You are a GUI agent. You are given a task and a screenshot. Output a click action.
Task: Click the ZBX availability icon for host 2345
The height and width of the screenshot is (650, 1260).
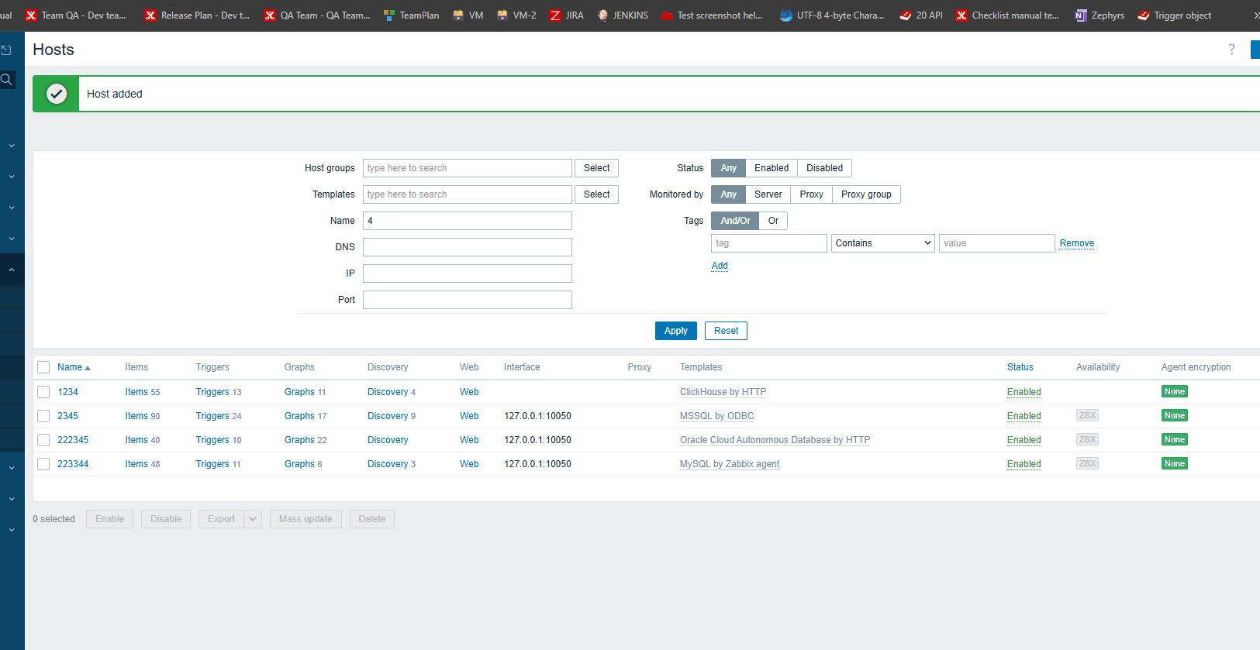(x=1087, y=416)
